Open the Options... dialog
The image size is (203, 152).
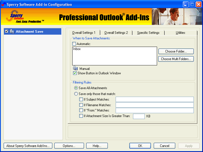click(x=69, y=146)
